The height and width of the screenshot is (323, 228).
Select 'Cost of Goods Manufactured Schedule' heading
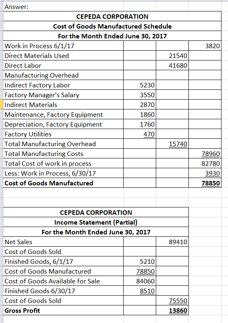tap(112, 27)
